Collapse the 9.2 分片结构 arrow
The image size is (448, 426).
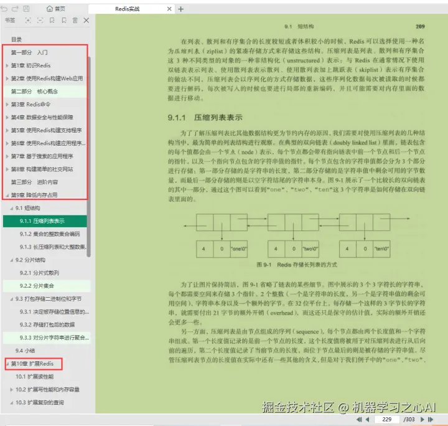coord(12,260)
